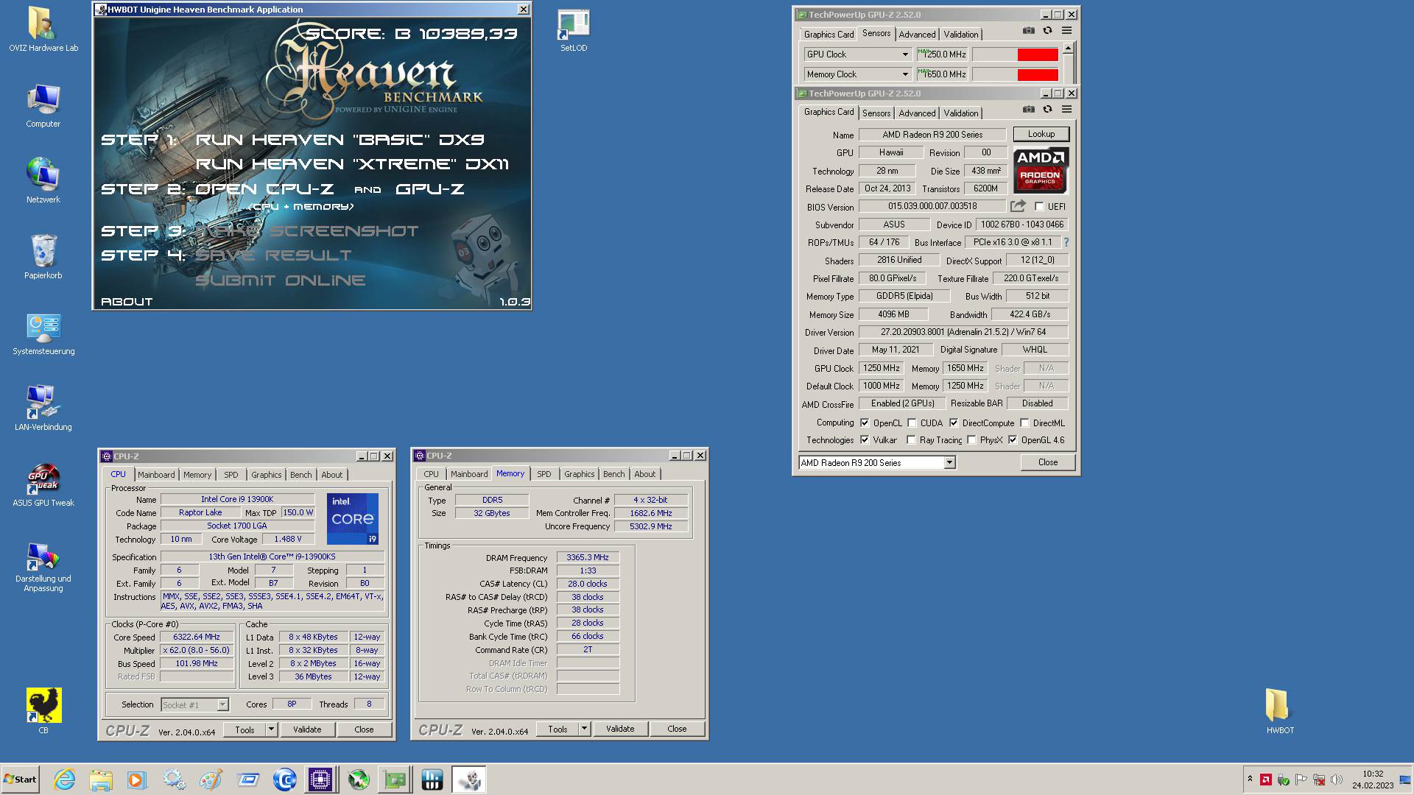Open Systemsteuerung control panel icon

pos(43,334)
